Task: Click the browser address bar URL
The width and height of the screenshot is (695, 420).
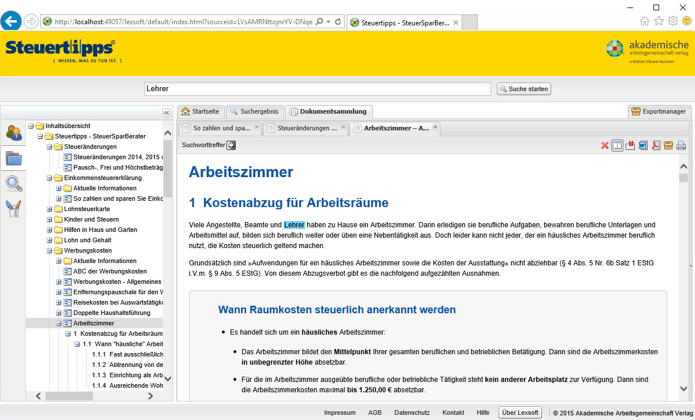Action: tap(183, 22)
